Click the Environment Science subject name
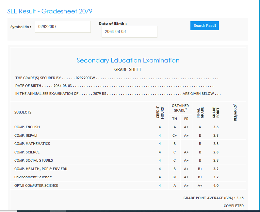This screenshot has height=212, width=260. point(33,177)
